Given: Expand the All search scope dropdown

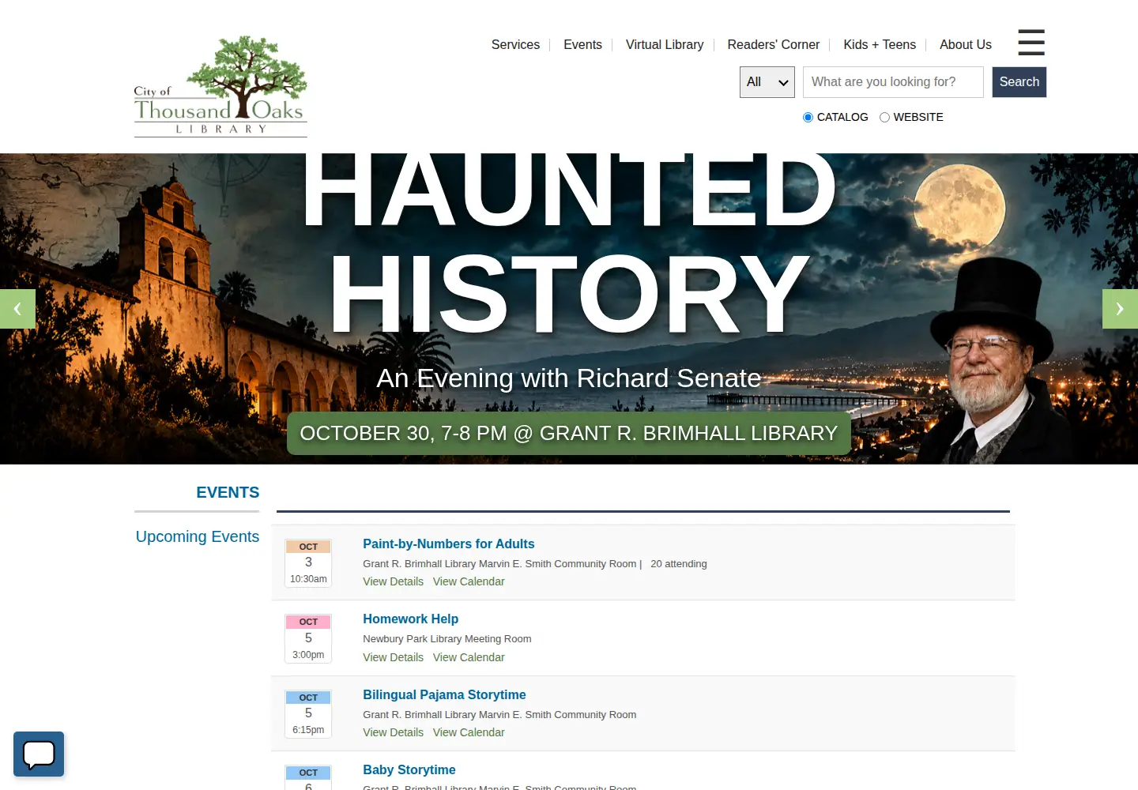Looking at the screenshot, I should [767, 82].
